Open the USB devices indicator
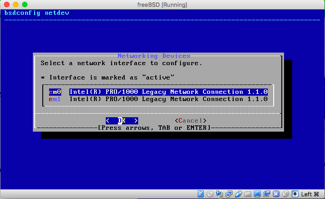The width and height of the screenshot is (325, 199). 239,194
